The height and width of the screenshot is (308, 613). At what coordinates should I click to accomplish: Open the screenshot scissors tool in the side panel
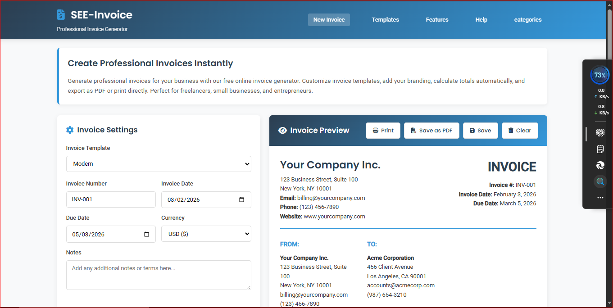pos(600,133)
